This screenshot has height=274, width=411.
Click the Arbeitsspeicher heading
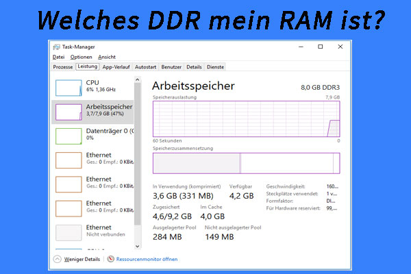pyautogui.click(x=193, y=86)
